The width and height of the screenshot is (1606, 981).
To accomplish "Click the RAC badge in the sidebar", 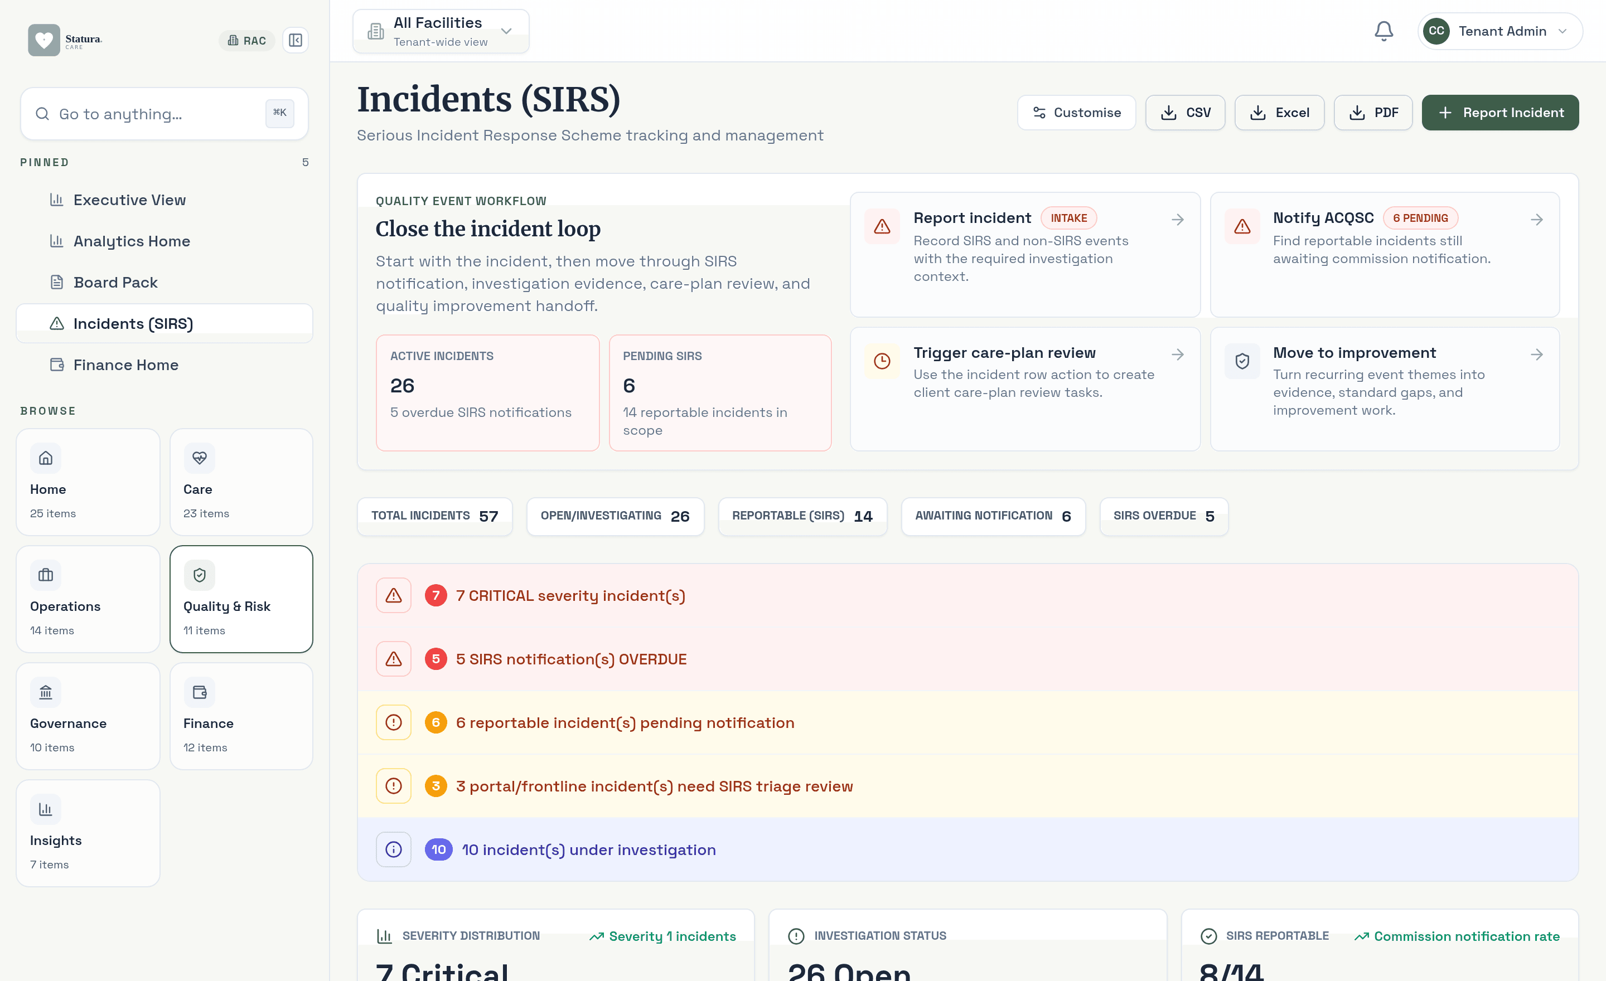I will [247, 40].
